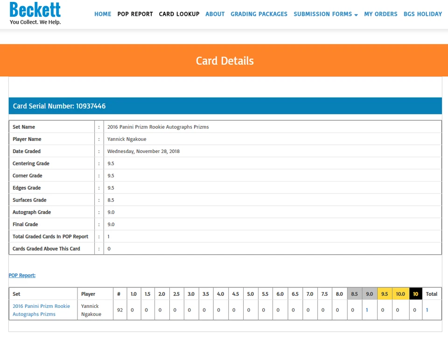Click the Final Grade label
Image resolution: width=448 pixels, height=341 pixels.
pos(25,224)
